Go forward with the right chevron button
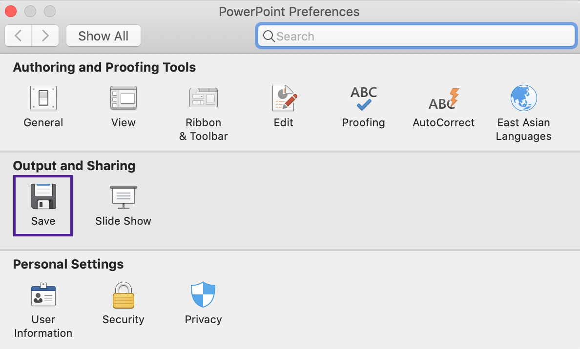580x349 pixels. [45, 36]
